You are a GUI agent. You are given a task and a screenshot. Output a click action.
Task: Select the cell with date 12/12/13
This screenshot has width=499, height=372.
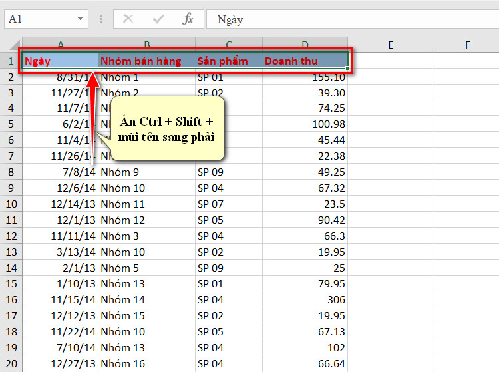[60, 315]
